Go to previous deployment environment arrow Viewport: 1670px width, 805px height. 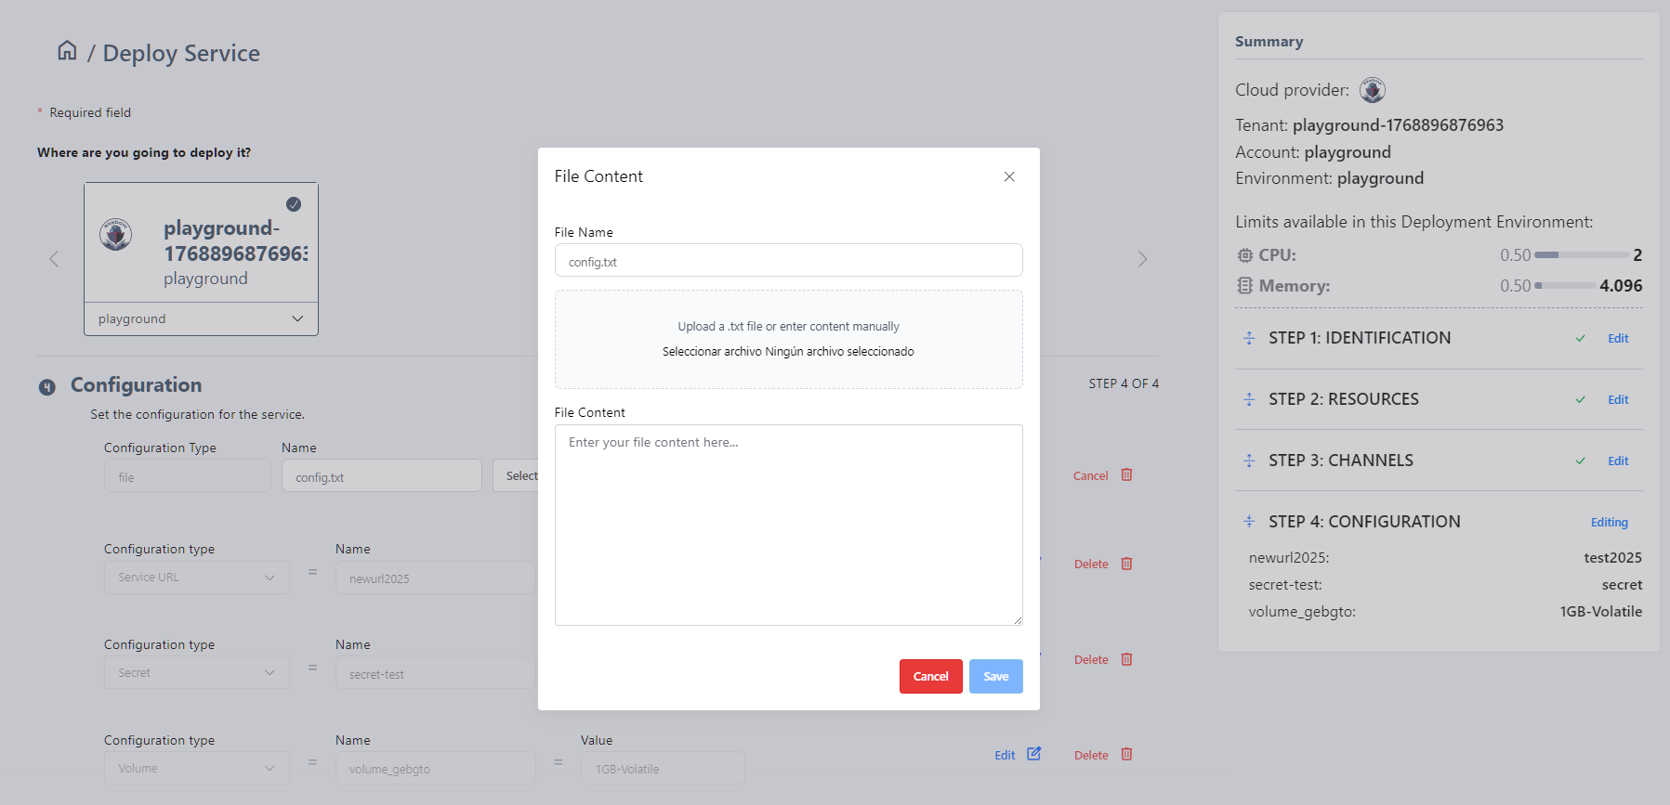54,259
